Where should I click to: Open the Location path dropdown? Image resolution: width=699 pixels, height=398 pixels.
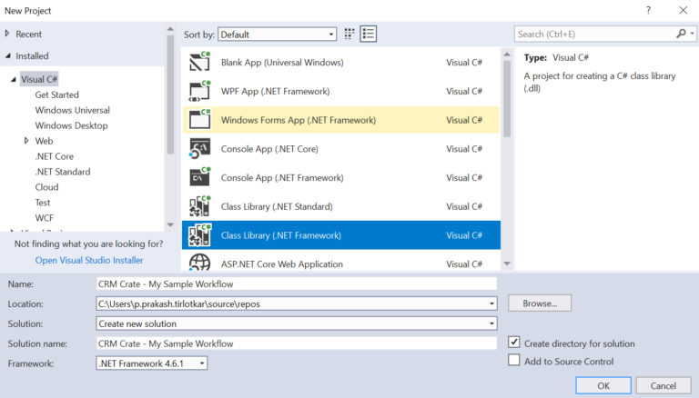click(x=491, y=303)
